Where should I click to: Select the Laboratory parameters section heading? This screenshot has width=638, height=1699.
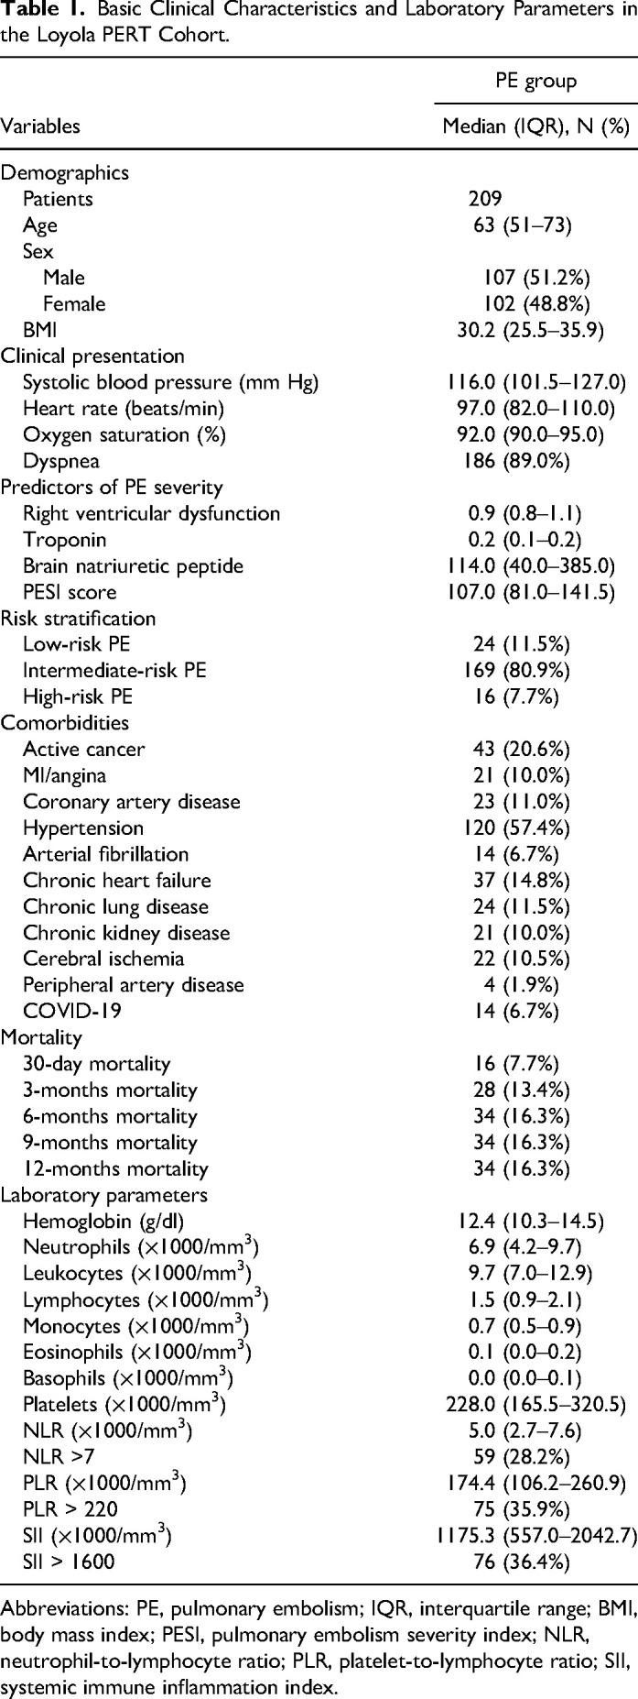point(104,1195)
